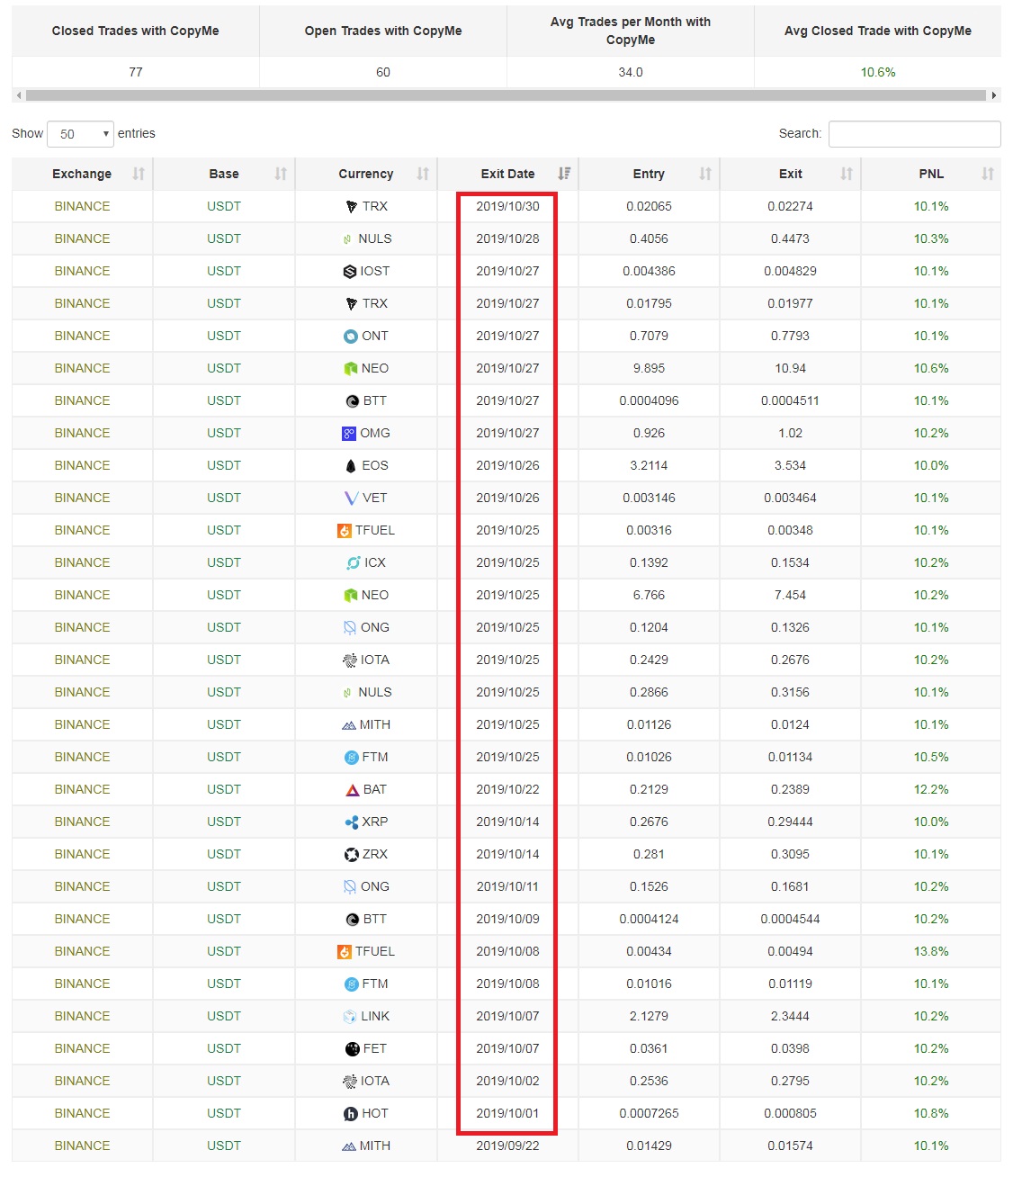The width and height of the screenshot is (1013, 1177).
Task: Select the closed trades count 77
Action: tap(136, 72)
